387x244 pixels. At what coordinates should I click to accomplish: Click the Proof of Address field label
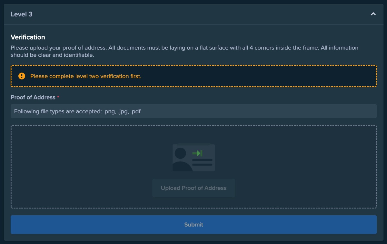[x=33, y=97]
